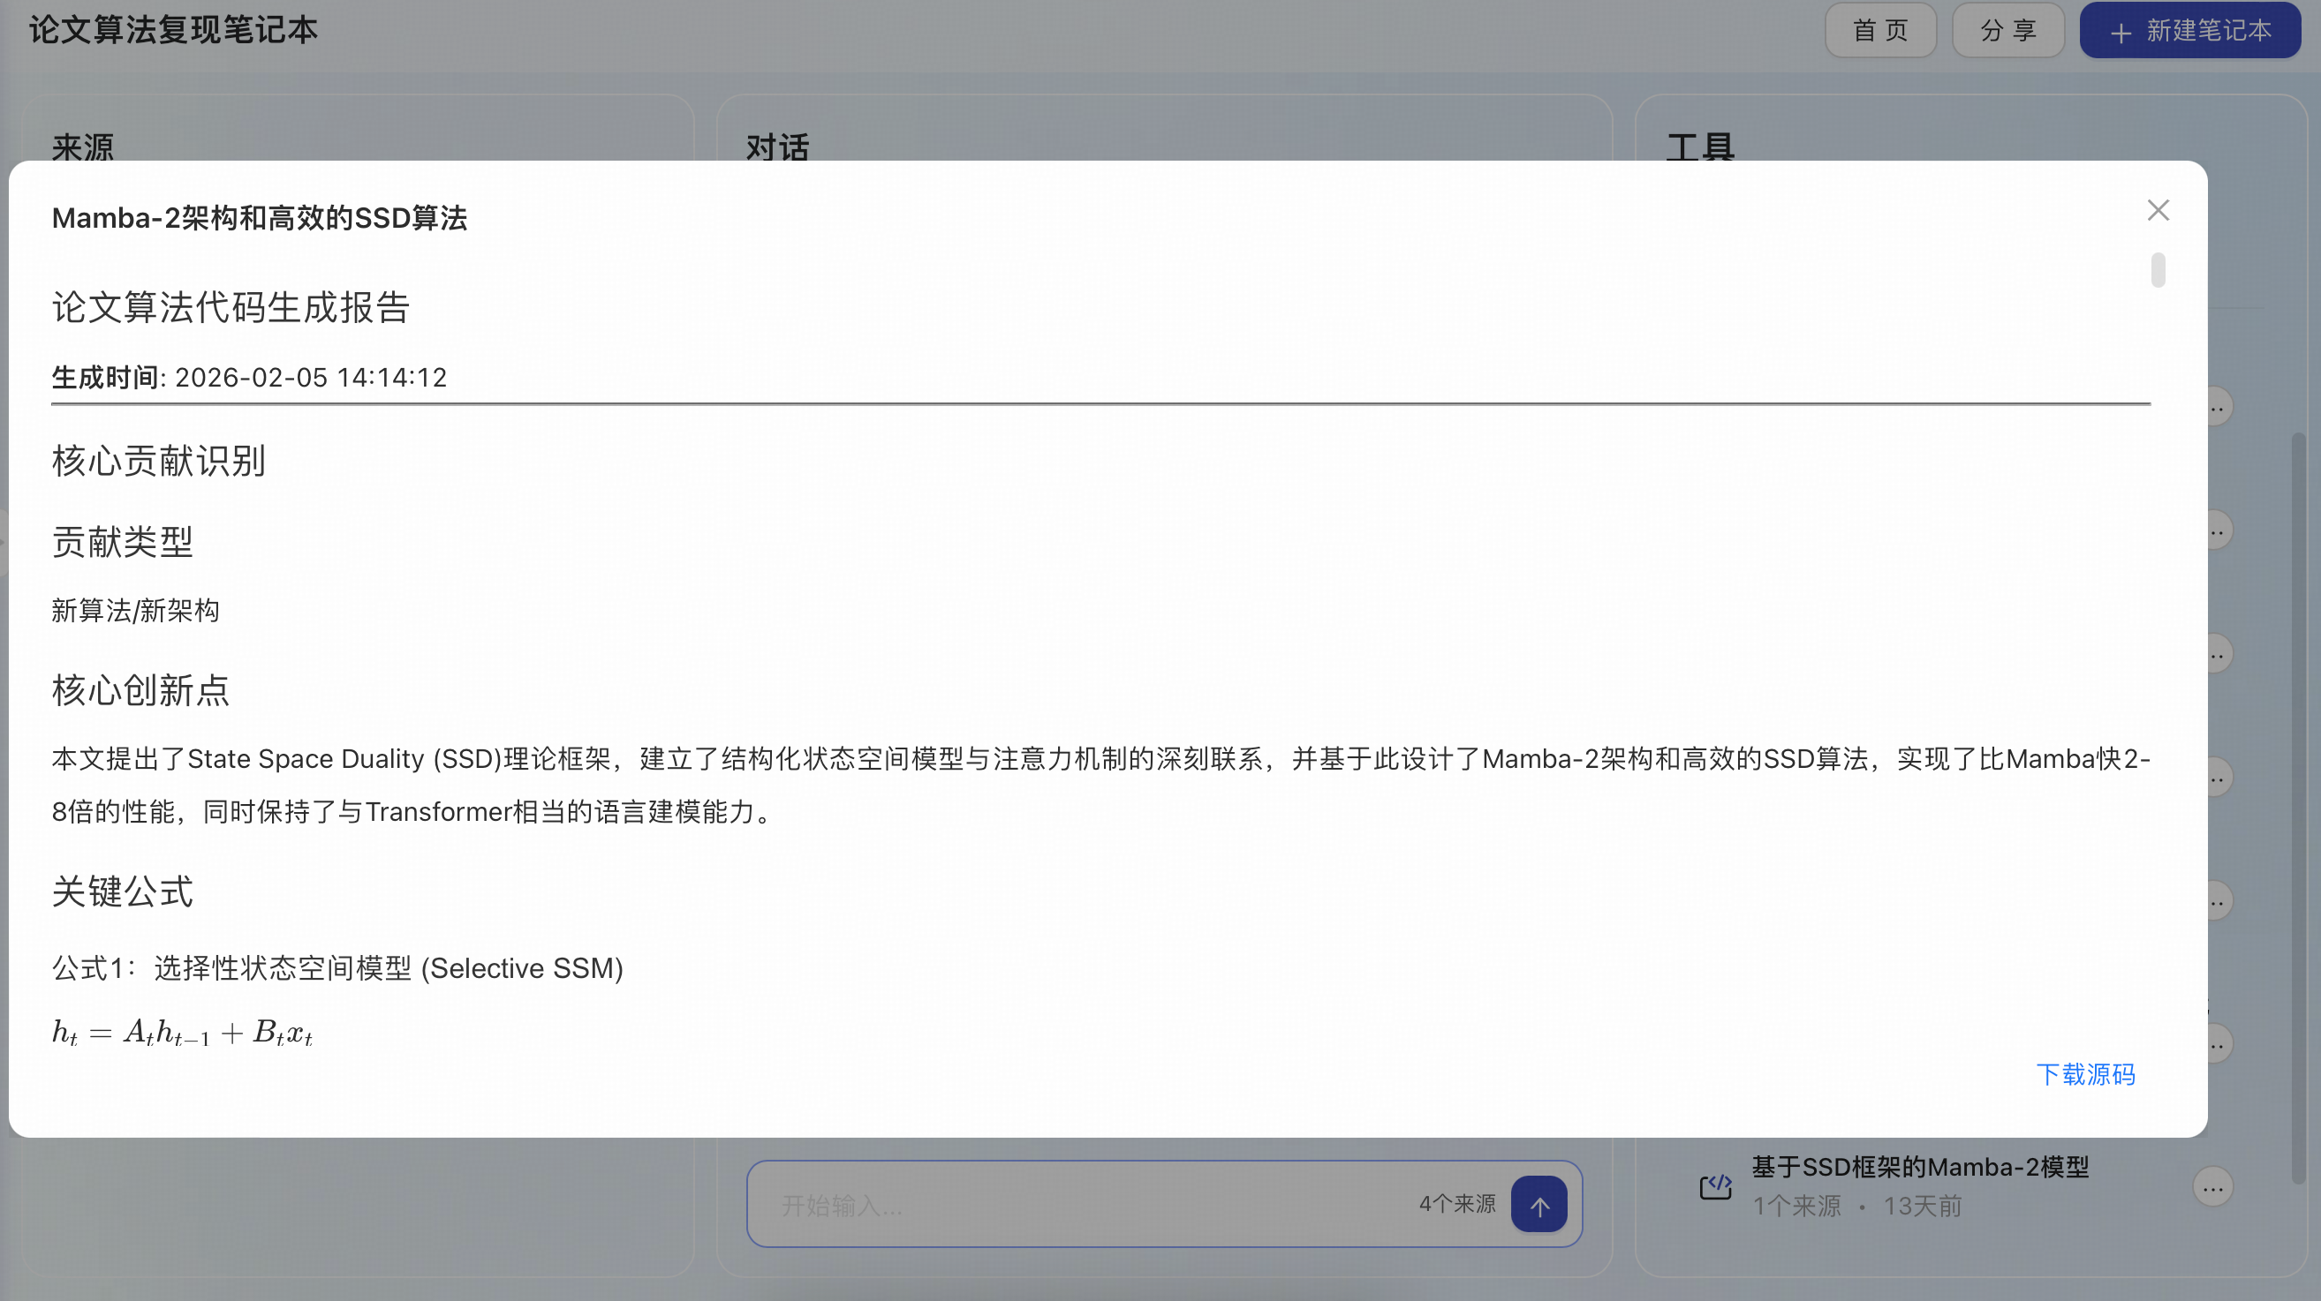This screenshot has height=1301, width=2321.
Task: Select the 来源 panel heading
Action: pyautogui.click(x=83, y=147)
